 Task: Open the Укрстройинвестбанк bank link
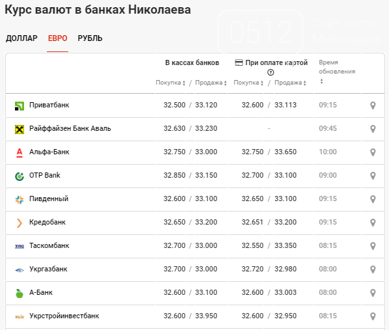click(64, 316)
